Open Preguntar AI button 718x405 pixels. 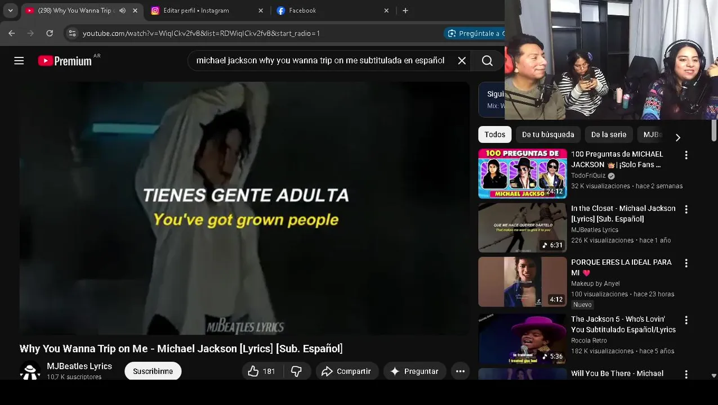point(414,371)
